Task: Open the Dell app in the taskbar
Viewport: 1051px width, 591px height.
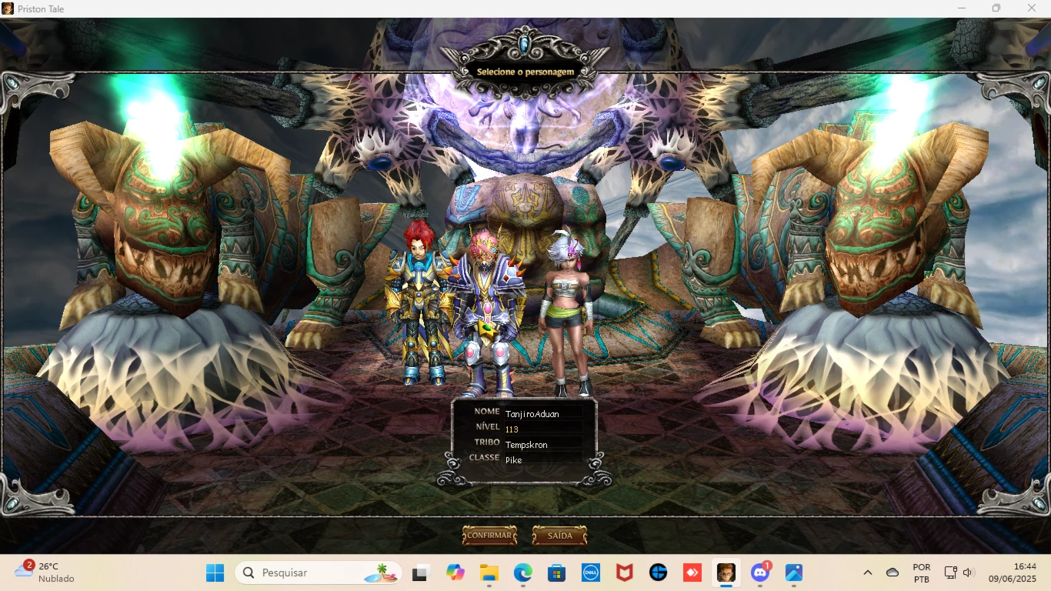Action: 591,573
